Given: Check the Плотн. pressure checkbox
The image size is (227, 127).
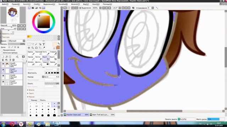Looking at the screenshot, I should [39, 100].
